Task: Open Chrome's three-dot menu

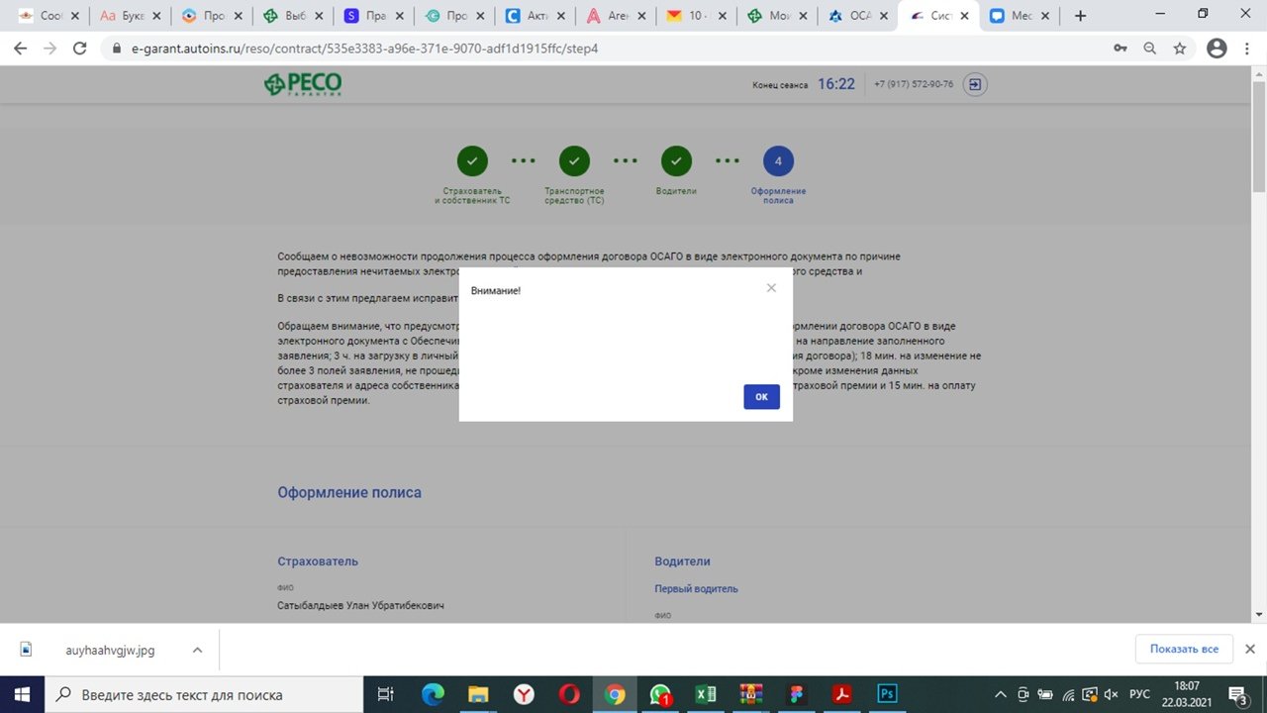Action: point(1247,49)
